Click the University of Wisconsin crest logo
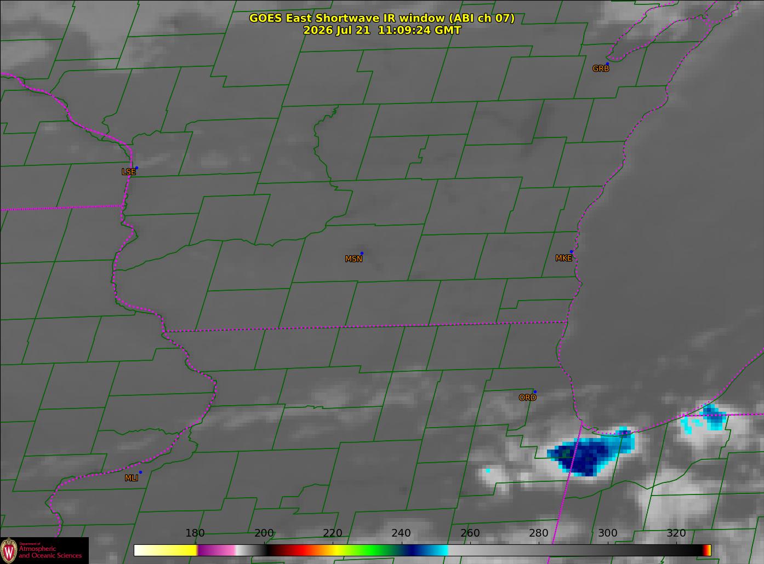Viewport: 764px width, 564px height. point(9,550)
